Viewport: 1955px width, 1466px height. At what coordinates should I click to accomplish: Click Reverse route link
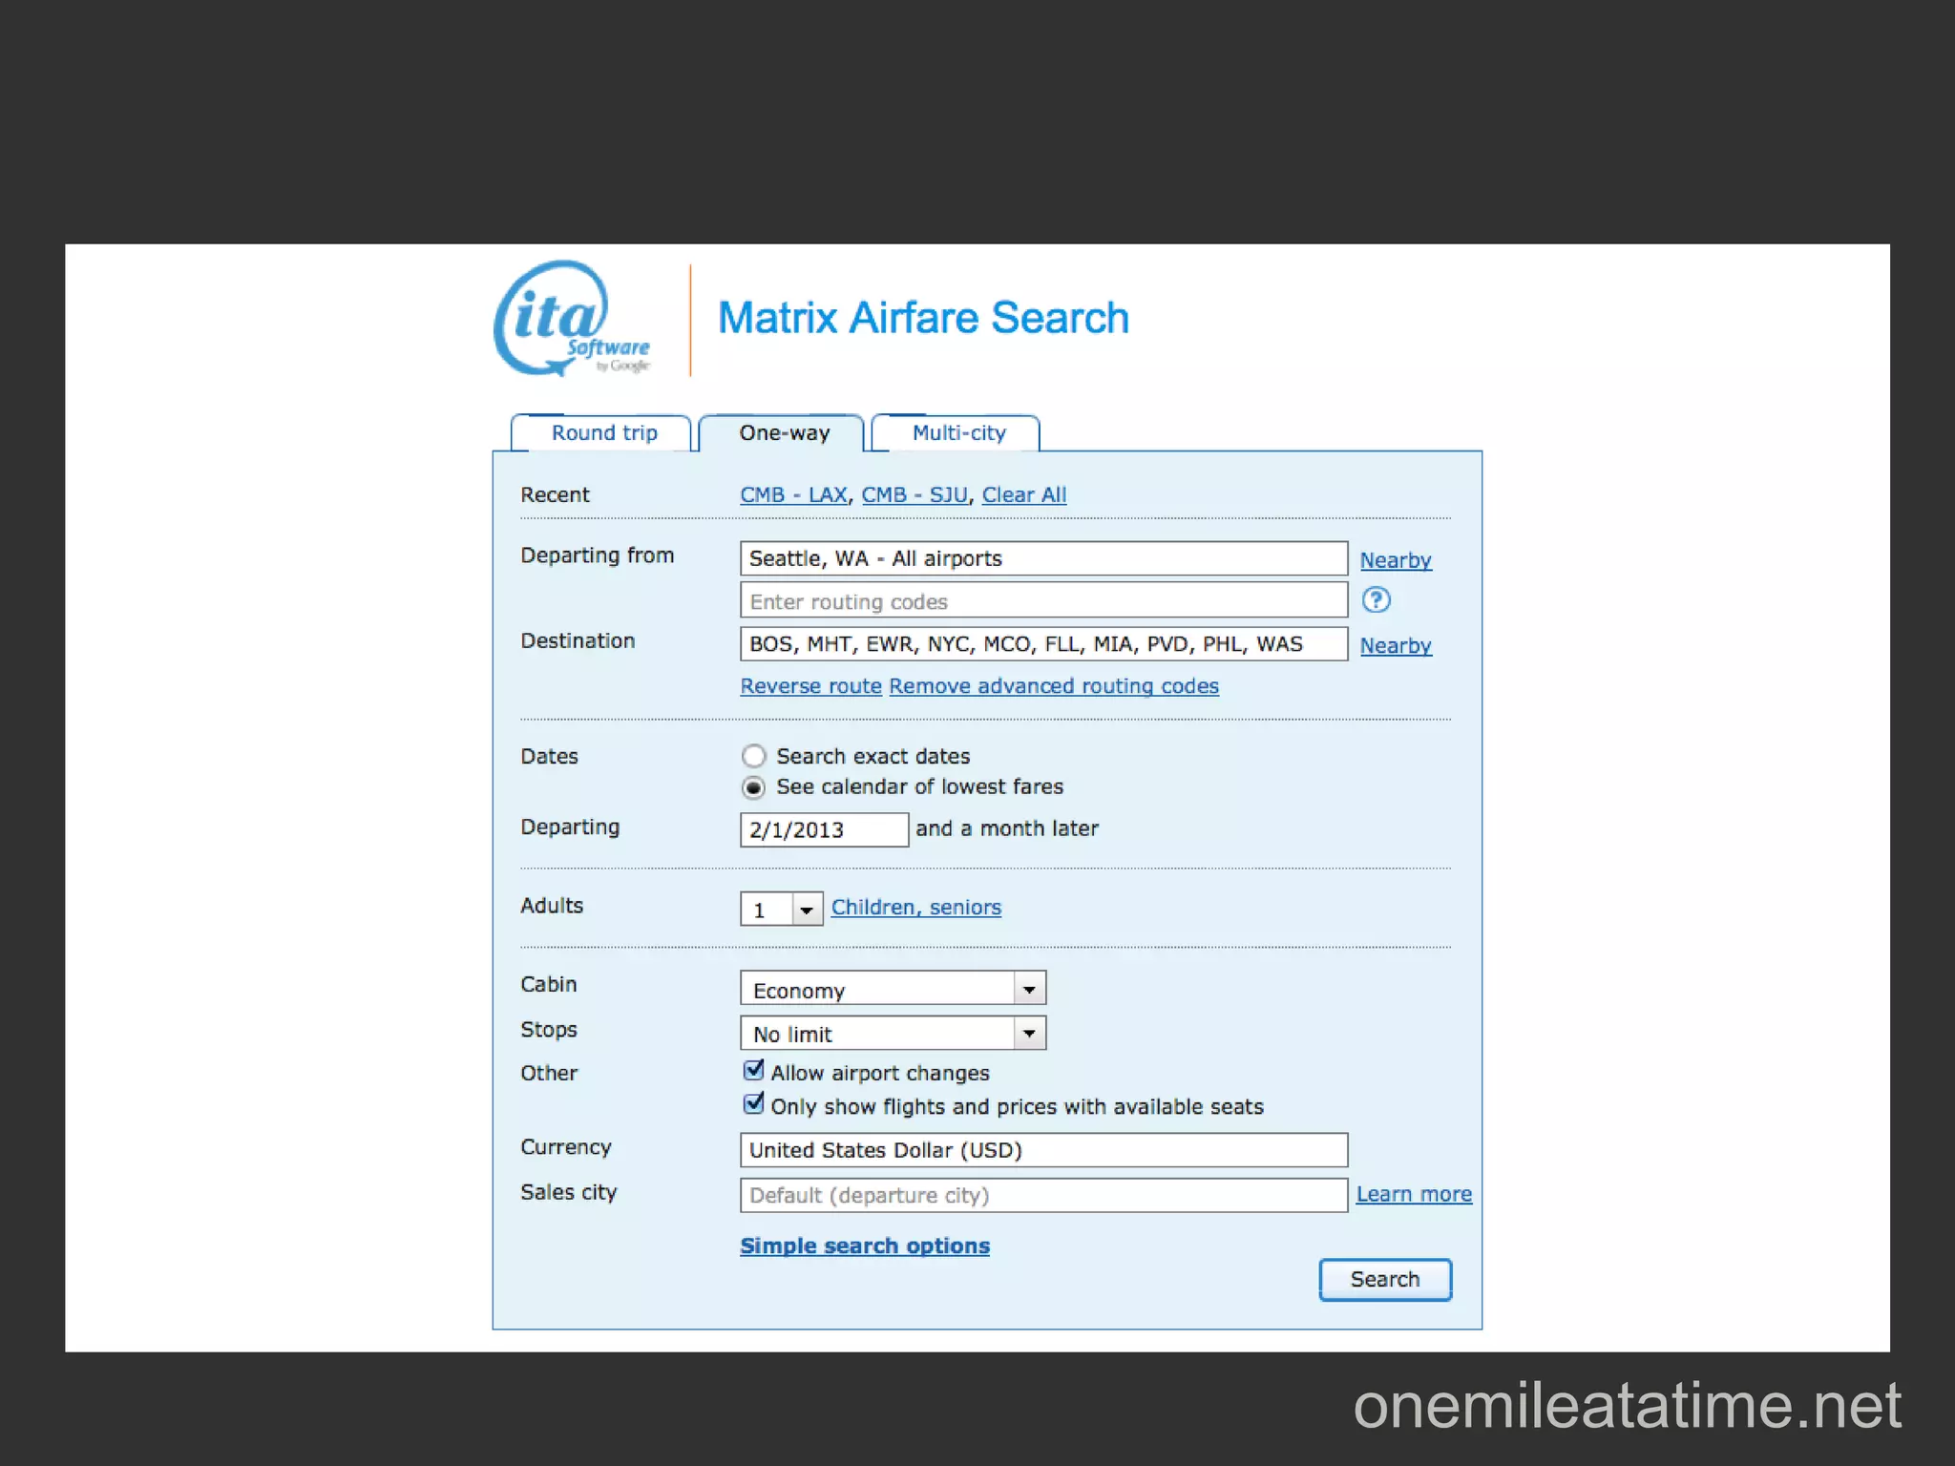[x=810, y=686]
